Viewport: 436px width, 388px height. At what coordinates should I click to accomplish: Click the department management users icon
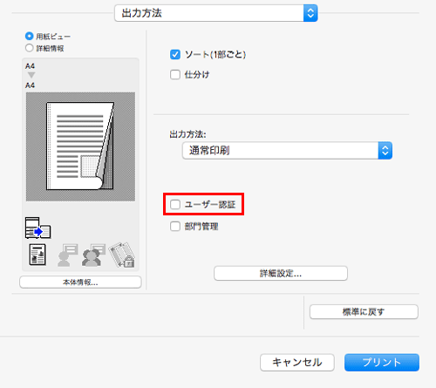click(93, 255)
